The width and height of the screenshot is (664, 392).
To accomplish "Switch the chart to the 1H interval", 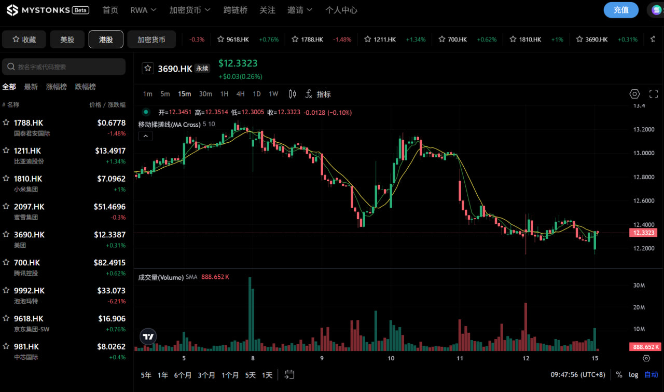I will [224, 94].
